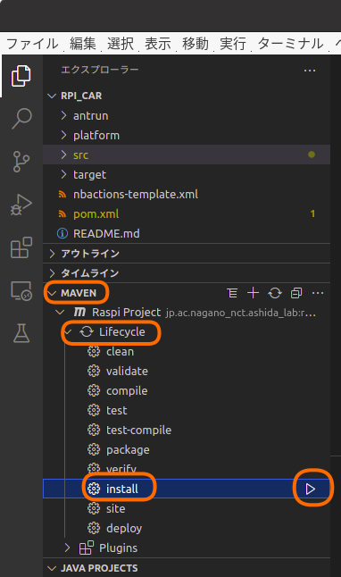Open the 編集 menu
341x577 pixels.
tap(83, 44)
